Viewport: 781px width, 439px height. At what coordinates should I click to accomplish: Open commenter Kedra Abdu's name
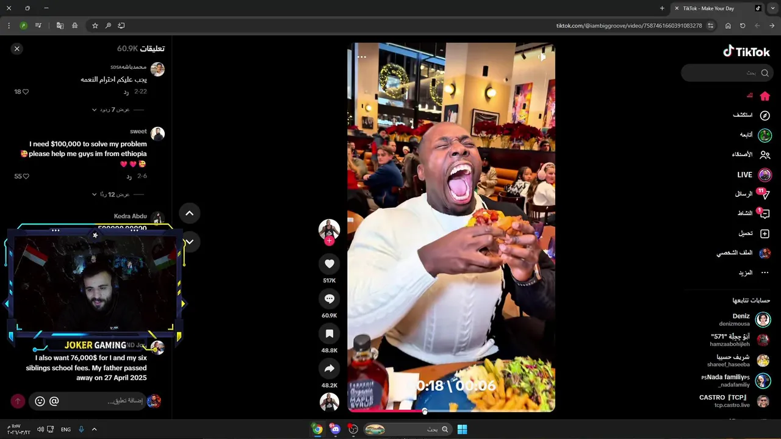[x=131, y=216]
